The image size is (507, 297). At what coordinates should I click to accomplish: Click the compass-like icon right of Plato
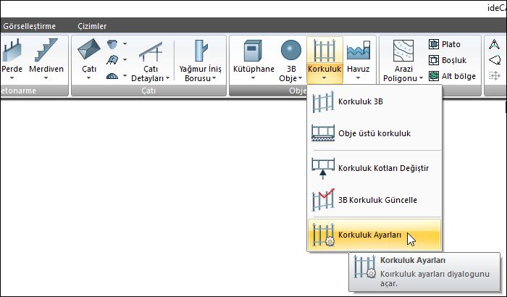click(495, 44)
